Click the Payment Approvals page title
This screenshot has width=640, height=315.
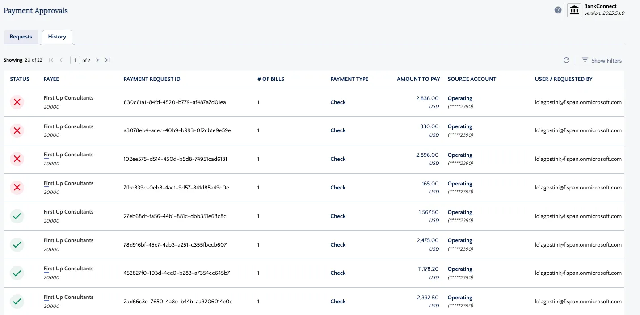pos(36,10)
